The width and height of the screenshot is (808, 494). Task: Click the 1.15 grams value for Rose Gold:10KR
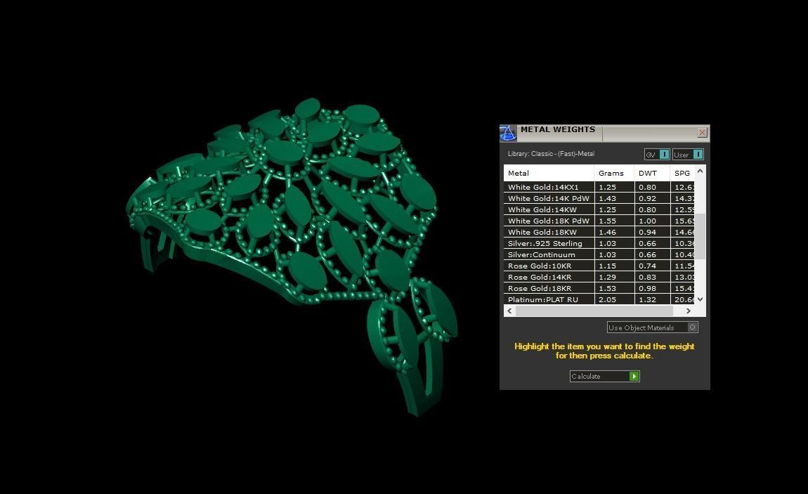607,266
